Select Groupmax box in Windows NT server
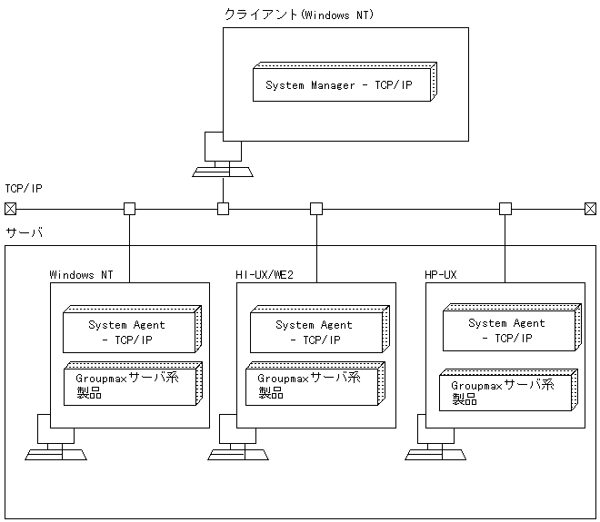This screenshot has height=522, width=600. pyautogui.click(x=133, y=384)
